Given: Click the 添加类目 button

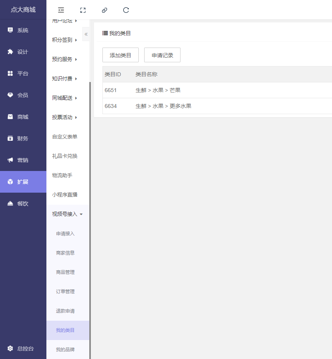Looking at the screenshot, I should click(121, 55).
